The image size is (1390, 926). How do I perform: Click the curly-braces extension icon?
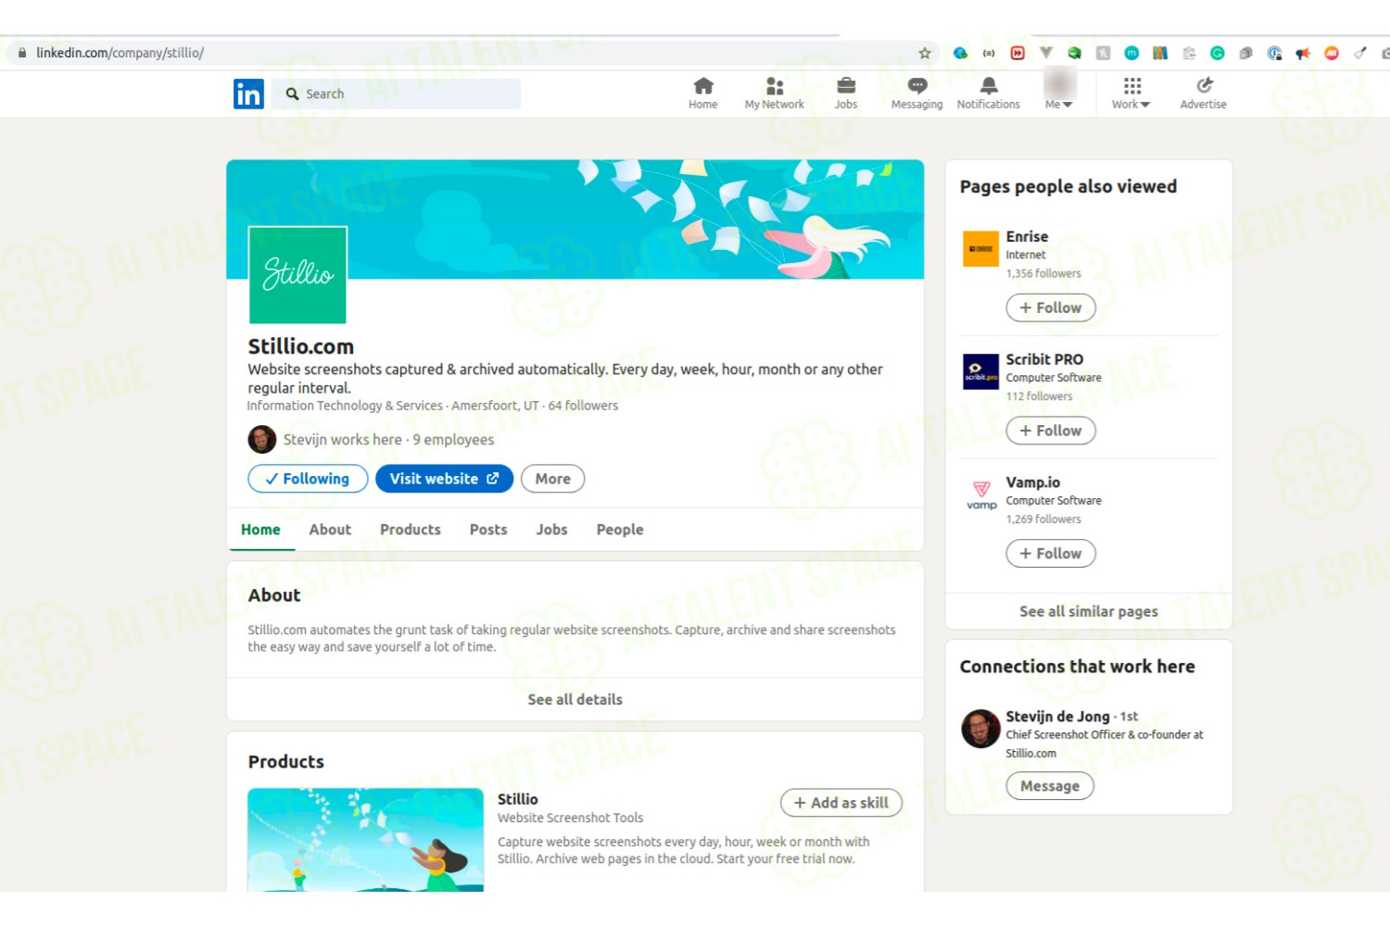[x=989, y=54]
